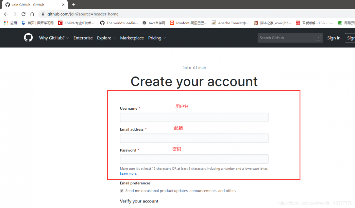The width and height of the screenshot is (355, 208).
Task: Expand the Explore dropdown menu
Action: tap(106, 38)
